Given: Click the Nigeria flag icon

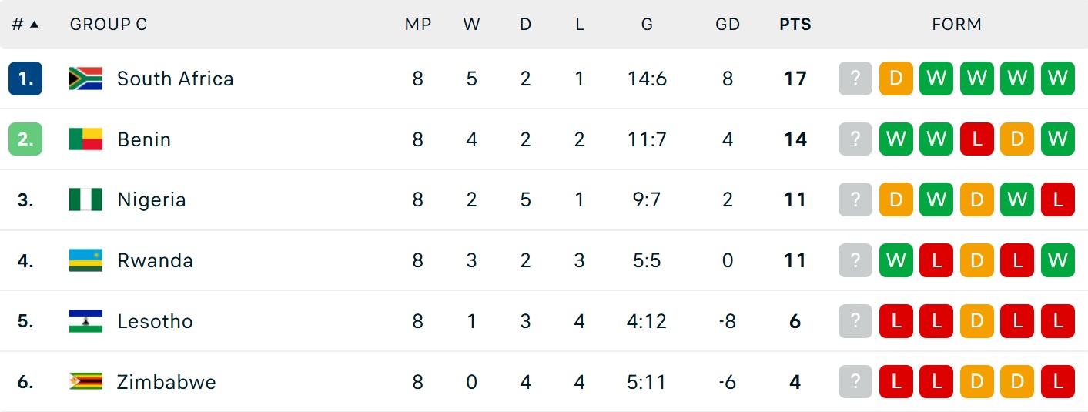Looking at the screenshot, I should (85, 200).
